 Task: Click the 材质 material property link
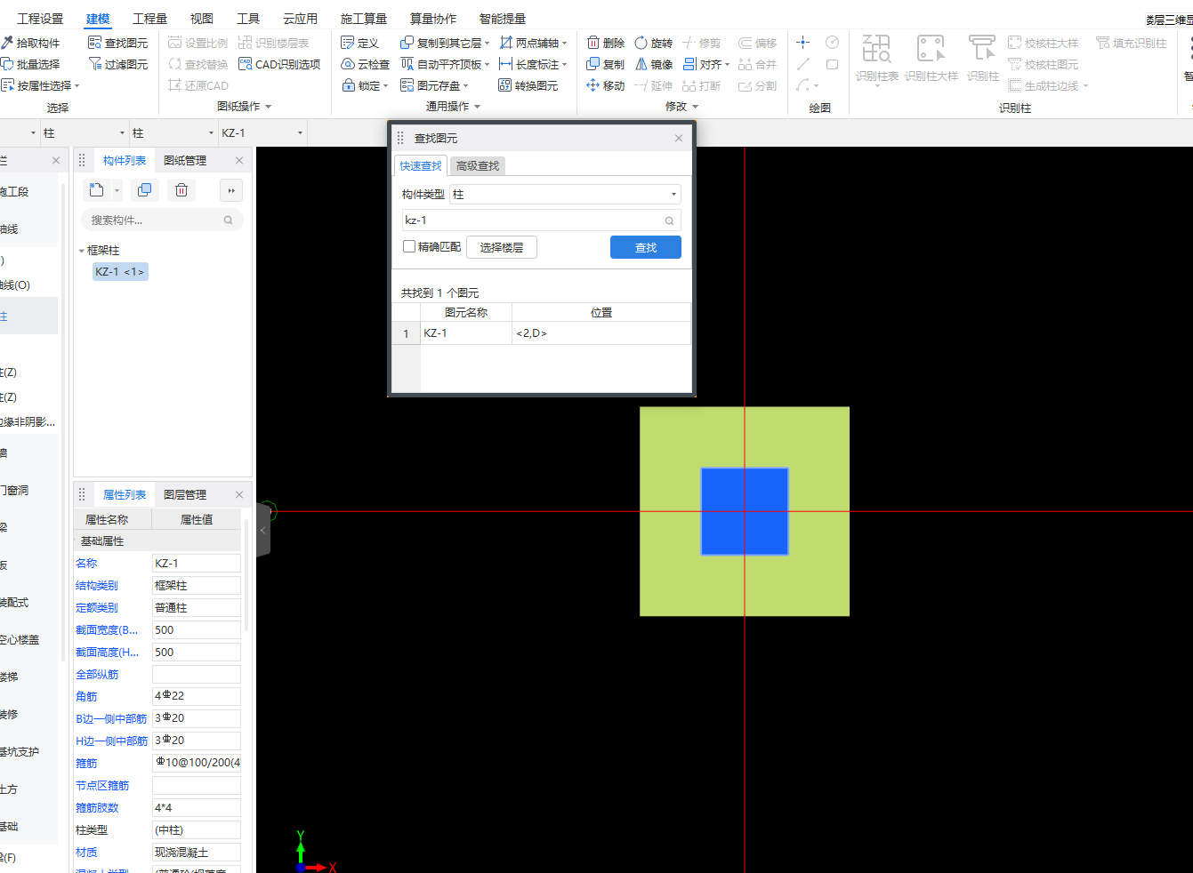pyautogui.click(x=86, y=852)
